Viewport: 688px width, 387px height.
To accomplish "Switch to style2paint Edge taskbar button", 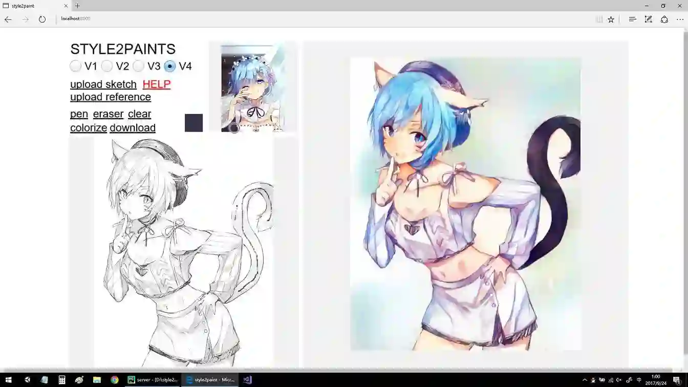I will click(x=210, y=380).
